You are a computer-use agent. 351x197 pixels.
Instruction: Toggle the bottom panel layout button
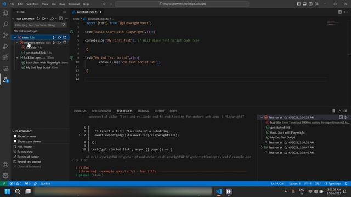tap(305, 4)
